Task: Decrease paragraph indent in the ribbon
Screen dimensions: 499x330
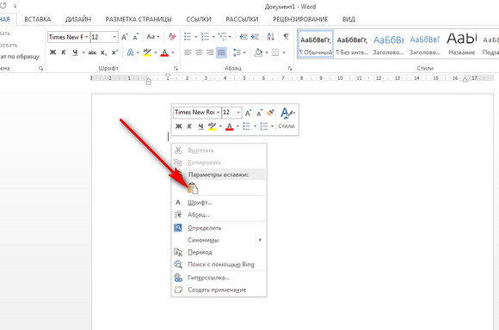Action: coord(243,37)
